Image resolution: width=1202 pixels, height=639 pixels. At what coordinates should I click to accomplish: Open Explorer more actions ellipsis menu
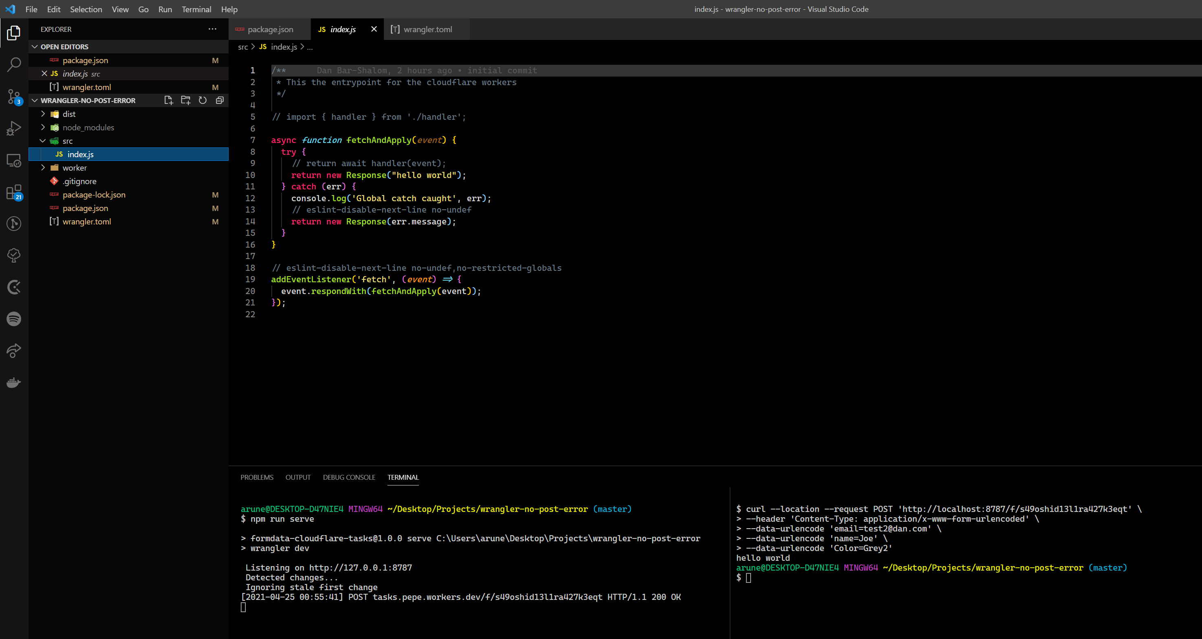click(212, 29)
